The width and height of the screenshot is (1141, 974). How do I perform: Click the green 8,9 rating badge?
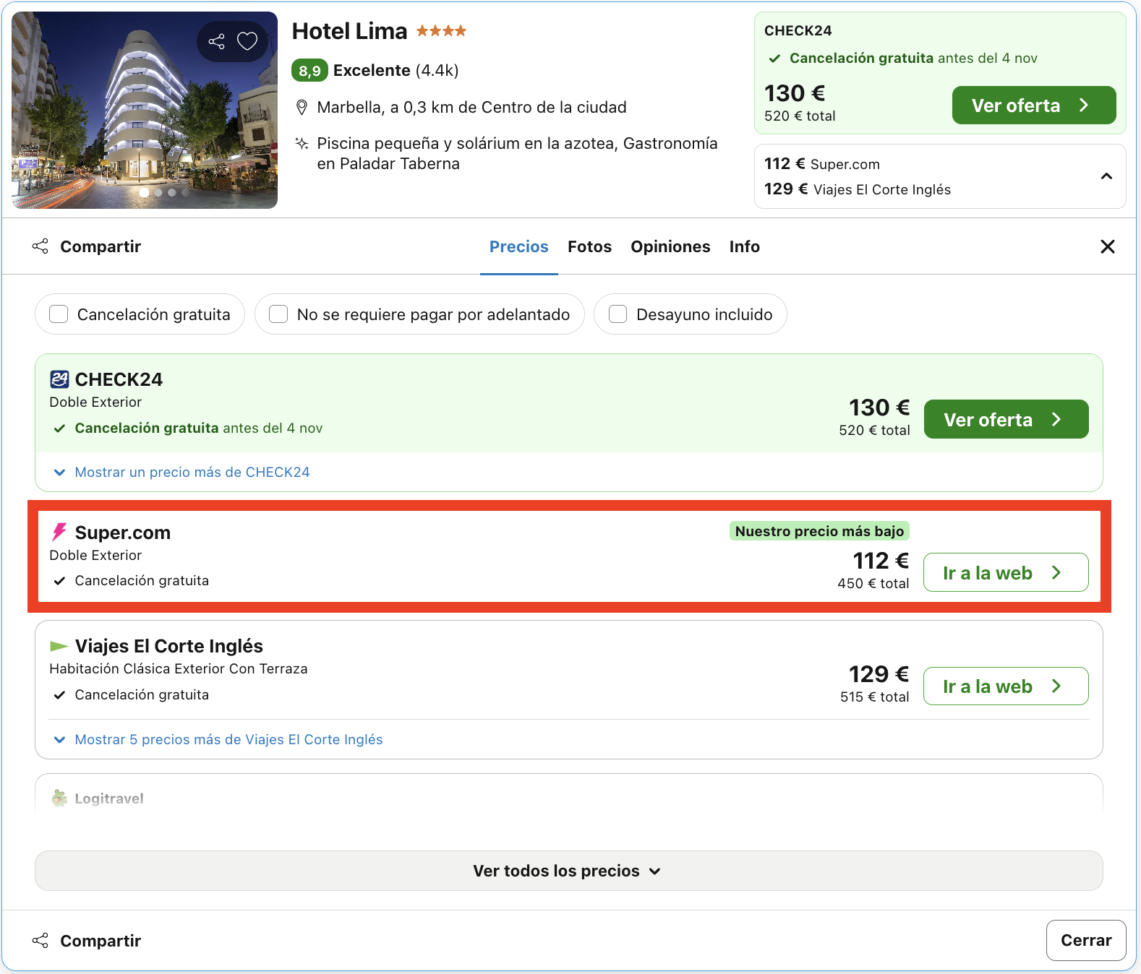(x=309, y=70)
